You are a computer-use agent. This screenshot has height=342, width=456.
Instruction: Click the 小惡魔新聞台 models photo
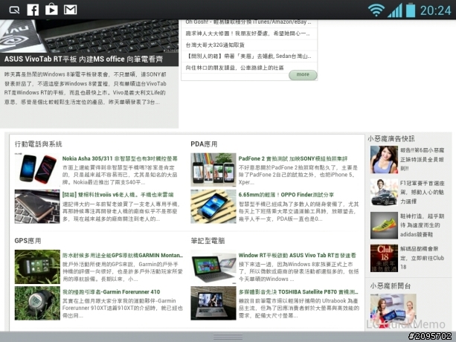tap(394, 312)
